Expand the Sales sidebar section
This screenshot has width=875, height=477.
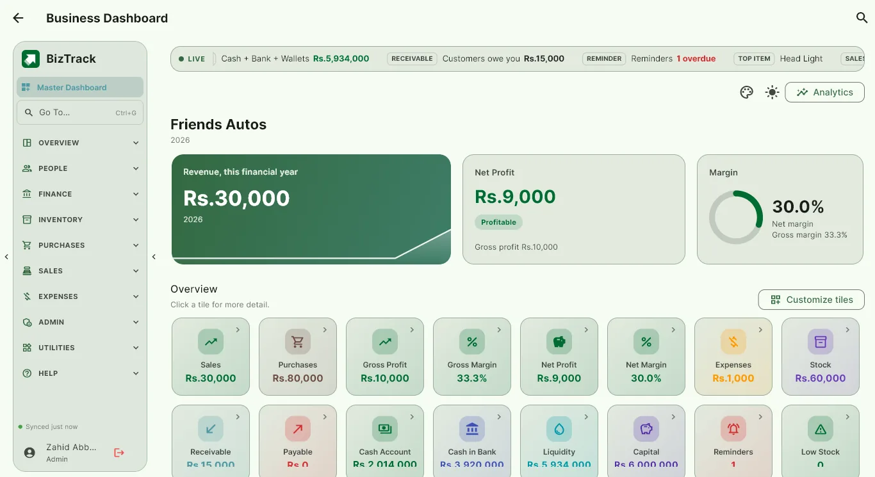[80, 271]
